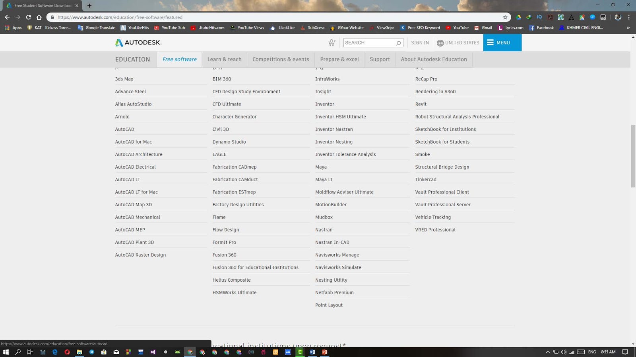Open the action center notifications

(625, 352)
